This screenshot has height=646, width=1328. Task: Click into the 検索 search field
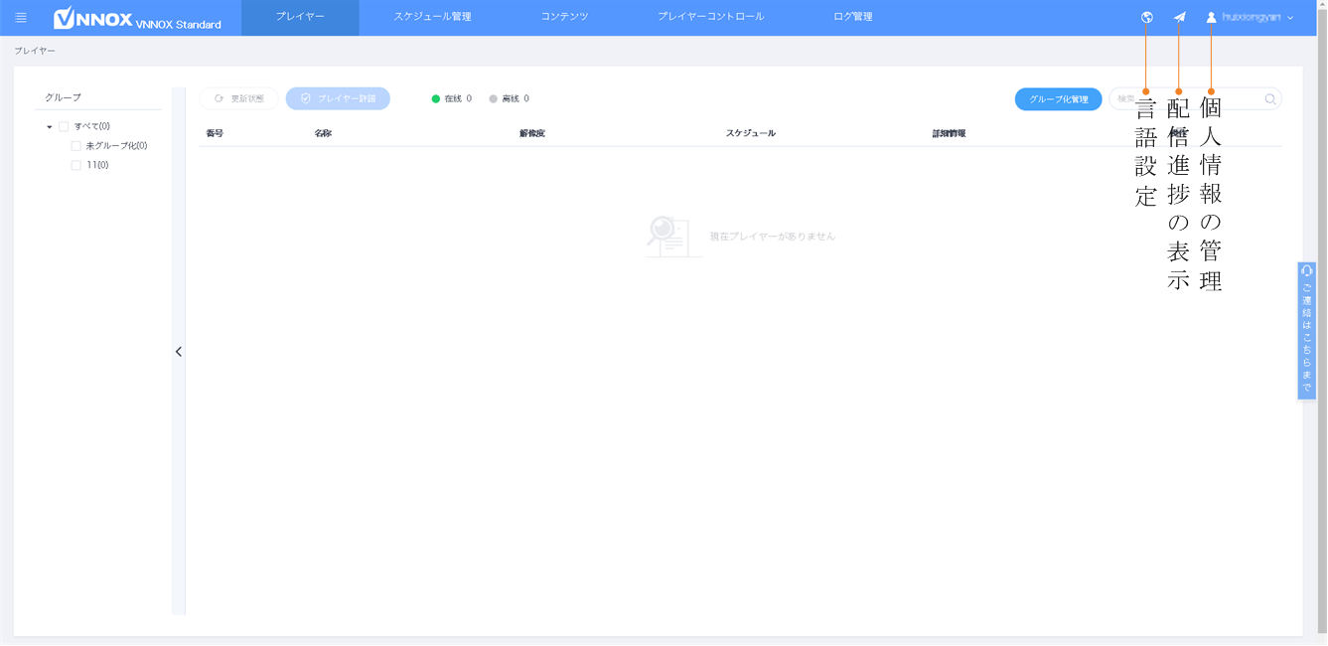click(x=1187, y=99)
